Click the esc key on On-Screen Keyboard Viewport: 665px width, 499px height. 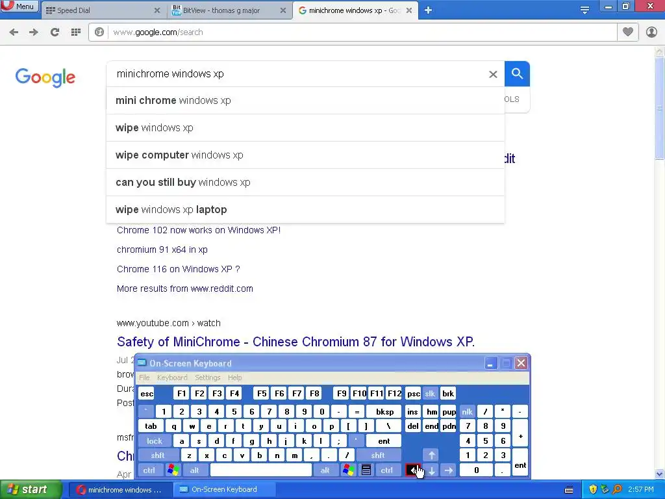147,394
